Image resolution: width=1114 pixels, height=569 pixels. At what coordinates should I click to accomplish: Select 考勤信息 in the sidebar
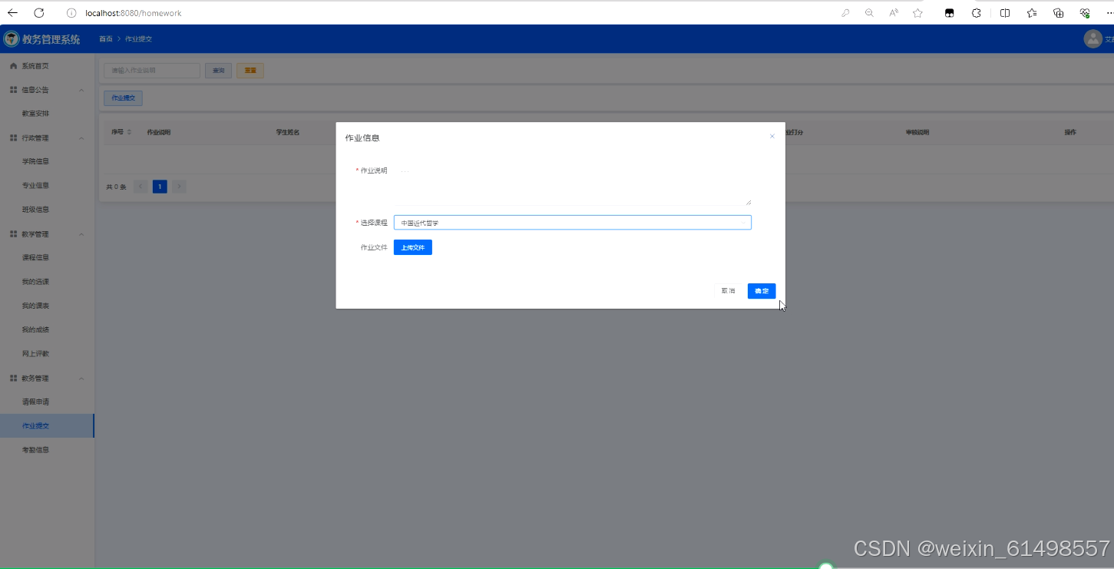point(35,449)
